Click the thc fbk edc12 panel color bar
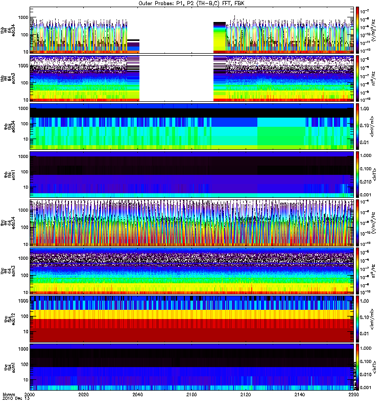 pos(357,319)
